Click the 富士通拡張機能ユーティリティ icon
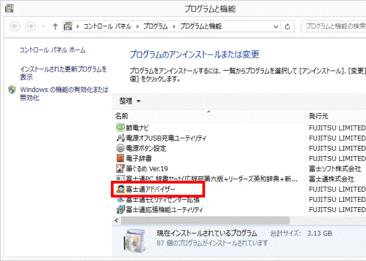The height and width of the screenshot is (261, 366). click(x=120, y=210)
